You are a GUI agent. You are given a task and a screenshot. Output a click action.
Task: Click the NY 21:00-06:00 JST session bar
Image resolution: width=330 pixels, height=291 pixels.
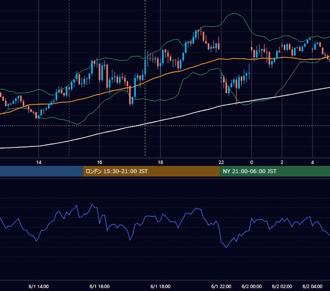(x=275, y=171)
